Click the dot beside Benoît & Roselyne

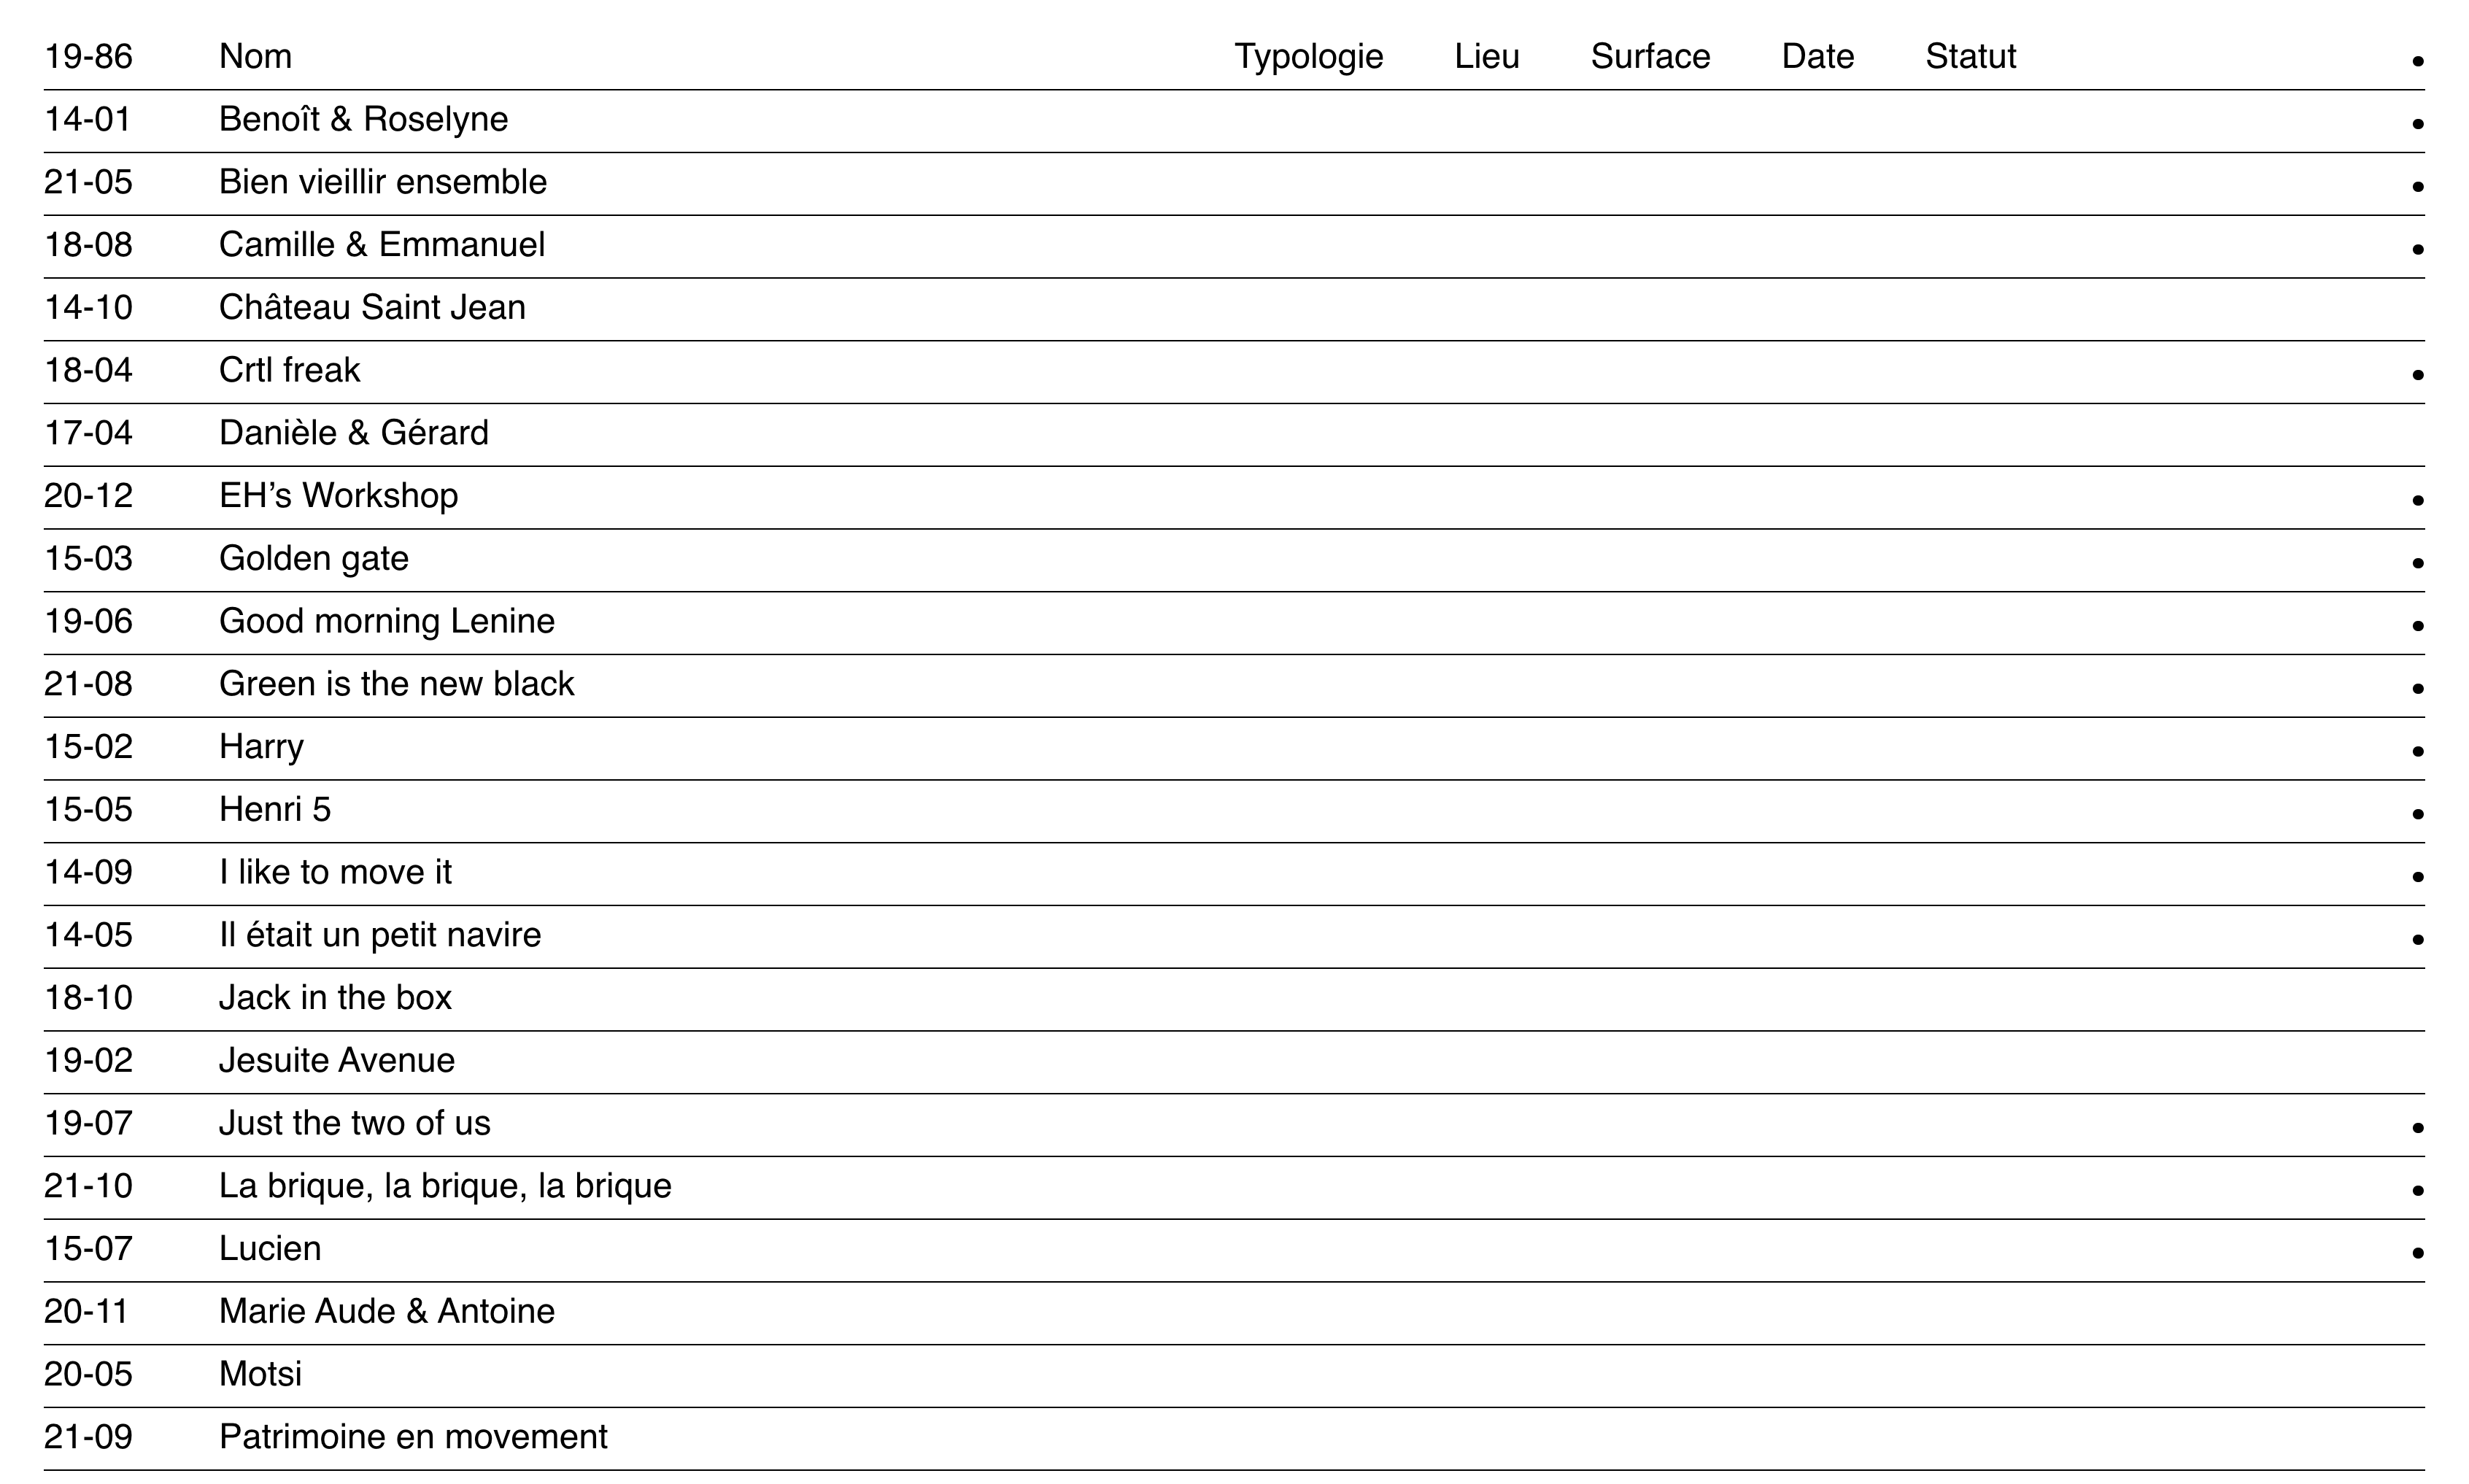[2417, 124]
